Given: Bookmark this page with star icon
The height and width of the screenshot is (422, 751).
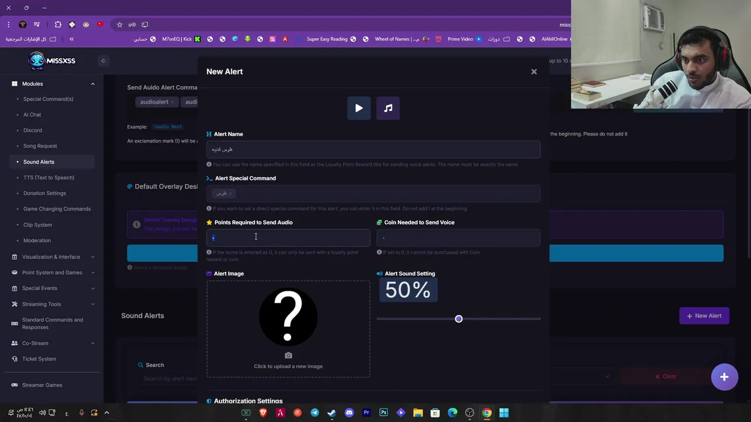Looking at the screenshot, I should pyautogui.click(x=120, y=25).
